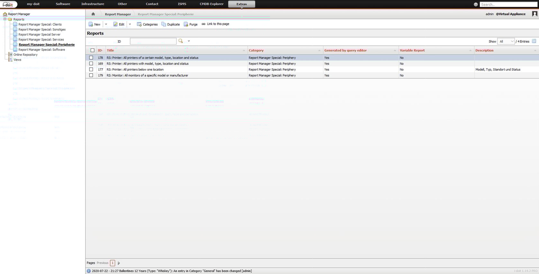Open the Show All entries dropdown
The width and height of the screenshot is (539, 274).
pyautogui.click(x=506, y=41)
